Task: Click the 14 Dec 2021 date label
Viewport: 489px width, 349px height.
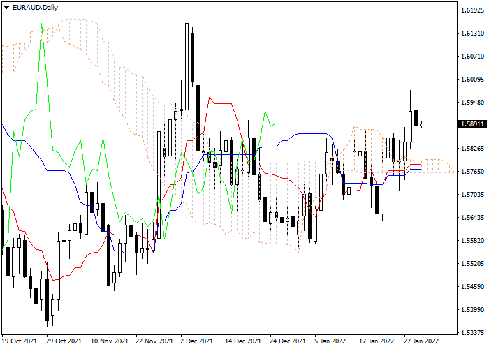Action: [243, 341]
